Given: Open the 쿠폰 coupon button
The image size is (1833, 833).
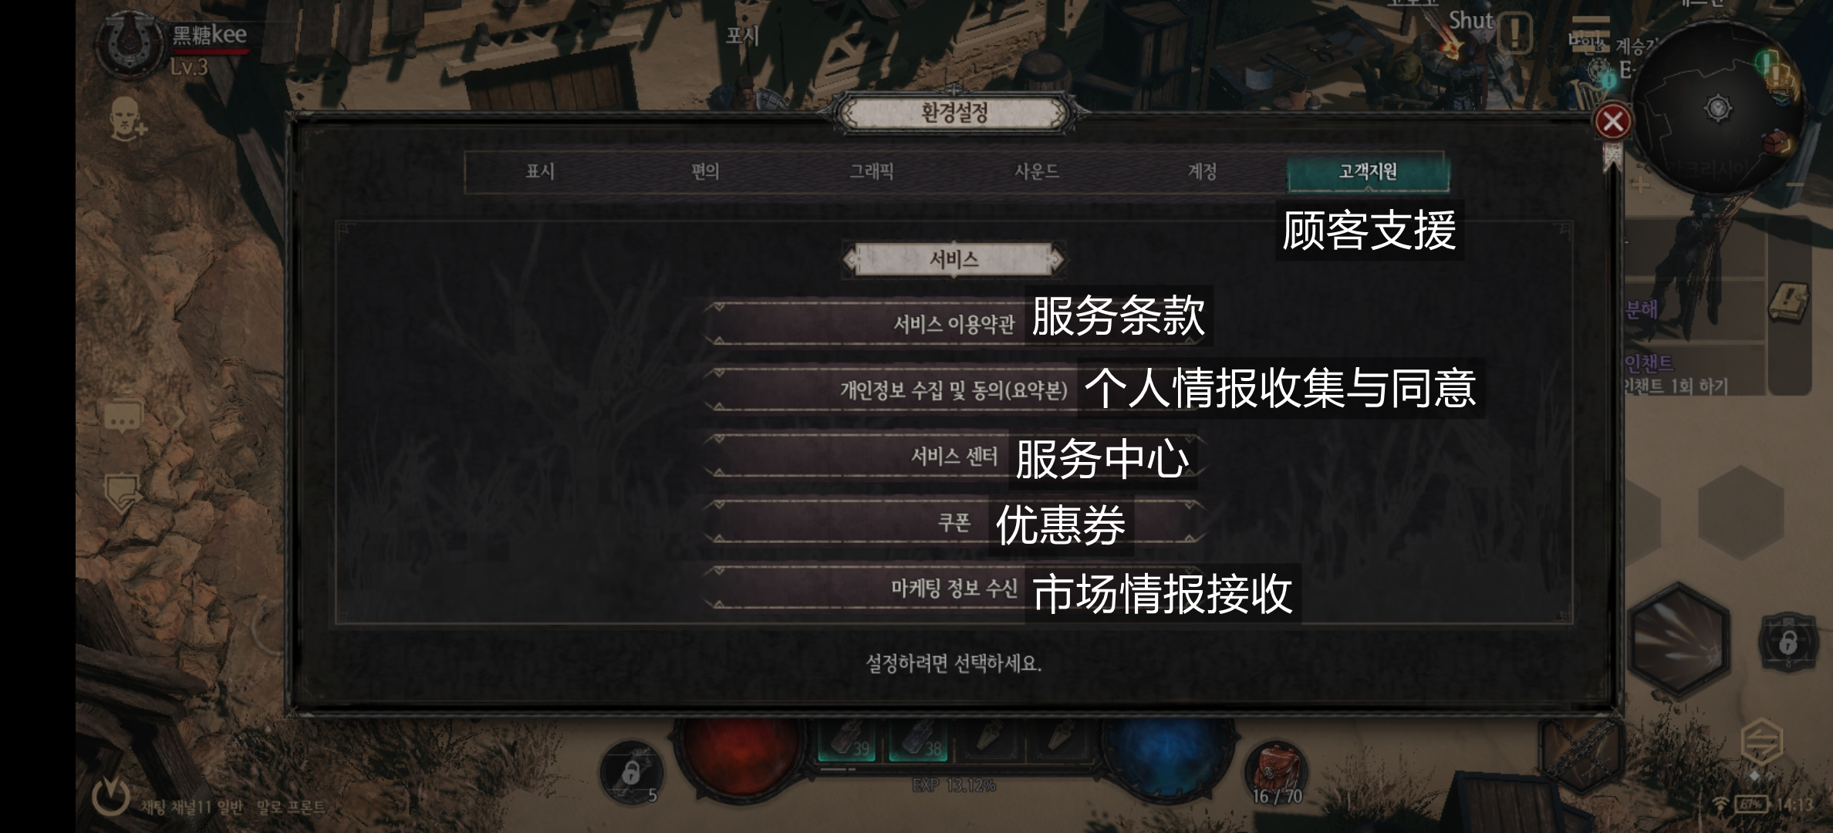Looking at the screenshot, I should 954,523.
